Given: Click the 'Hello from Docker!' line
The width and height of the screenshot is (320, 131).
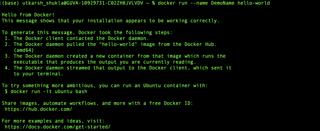Looking at the screenshot, I should [x=27, y=15].
